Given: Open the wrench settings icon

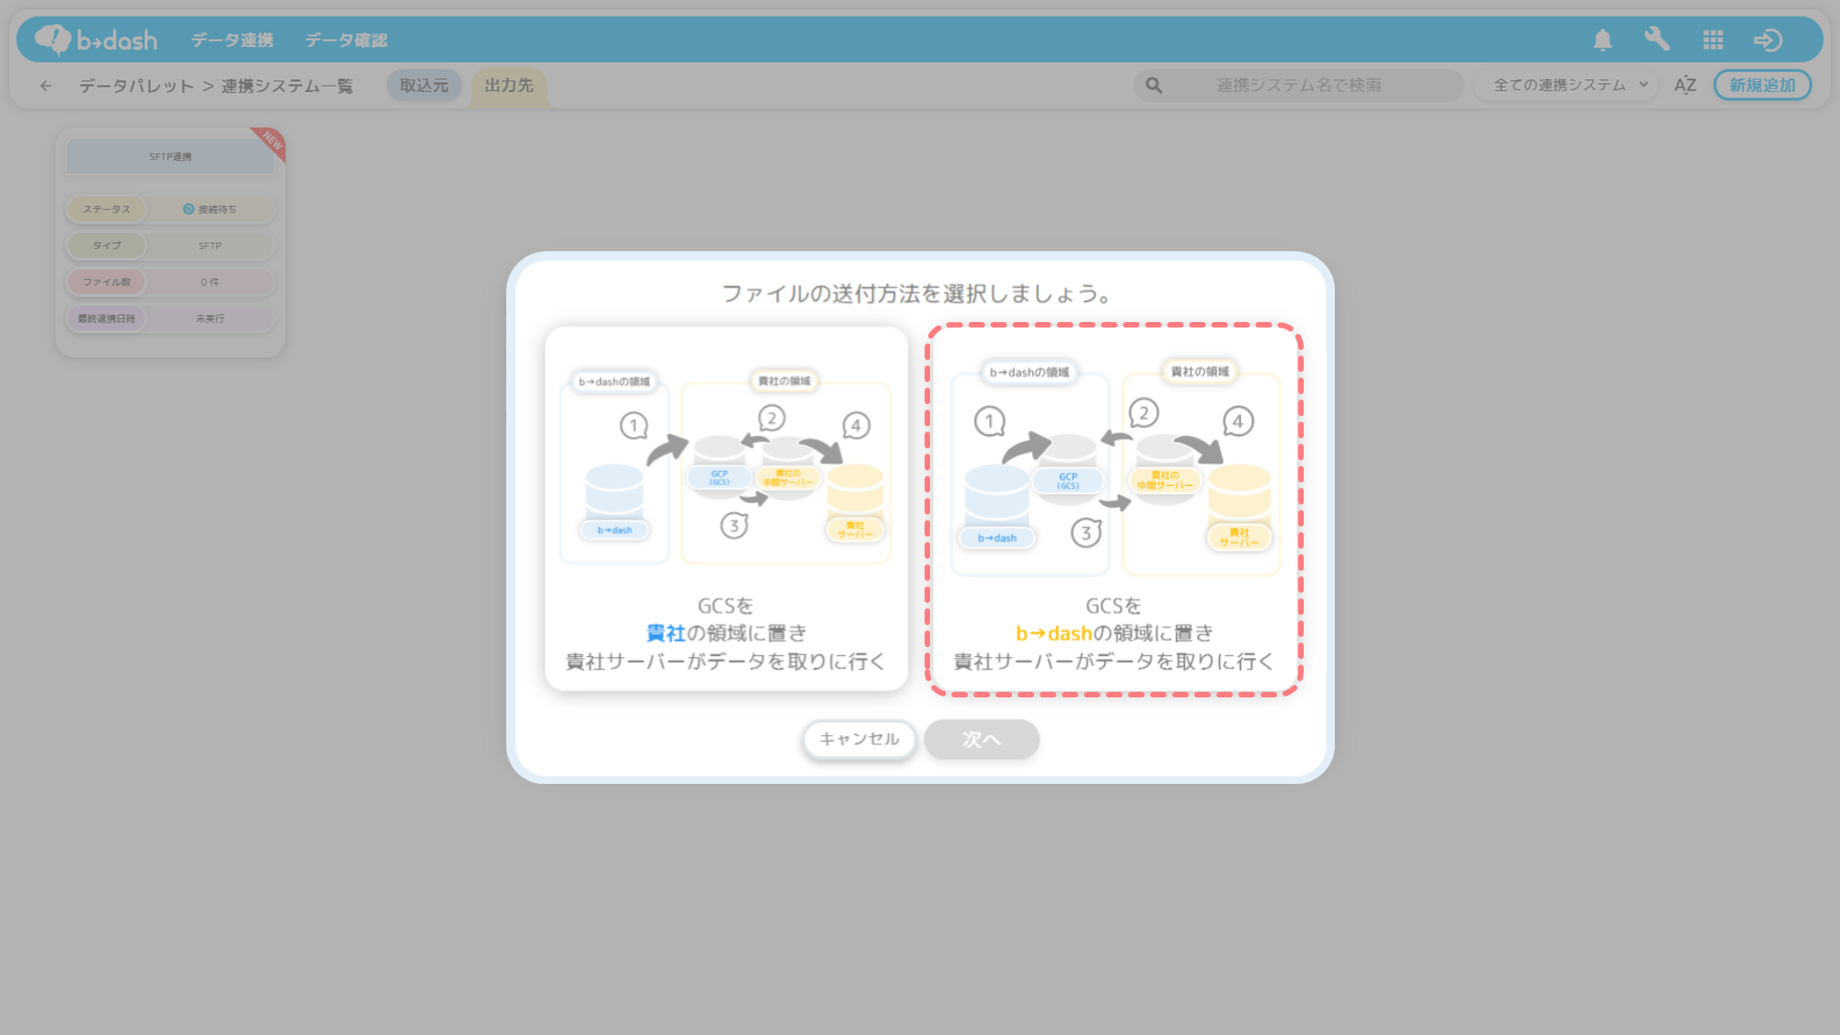Looking at the screenshot, I should [x=1657, y=40].
